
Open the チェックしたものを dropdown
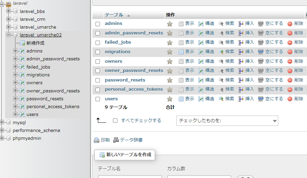(227, 121)
